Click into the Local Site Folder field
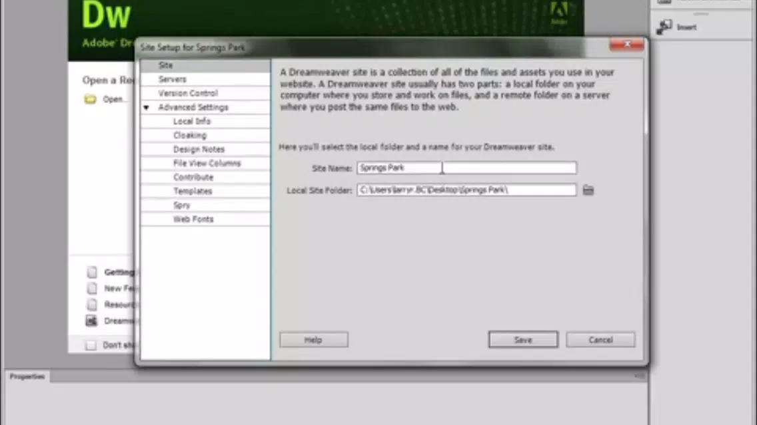The height and width of the screenshot is (425, 757). pos(466,190)
